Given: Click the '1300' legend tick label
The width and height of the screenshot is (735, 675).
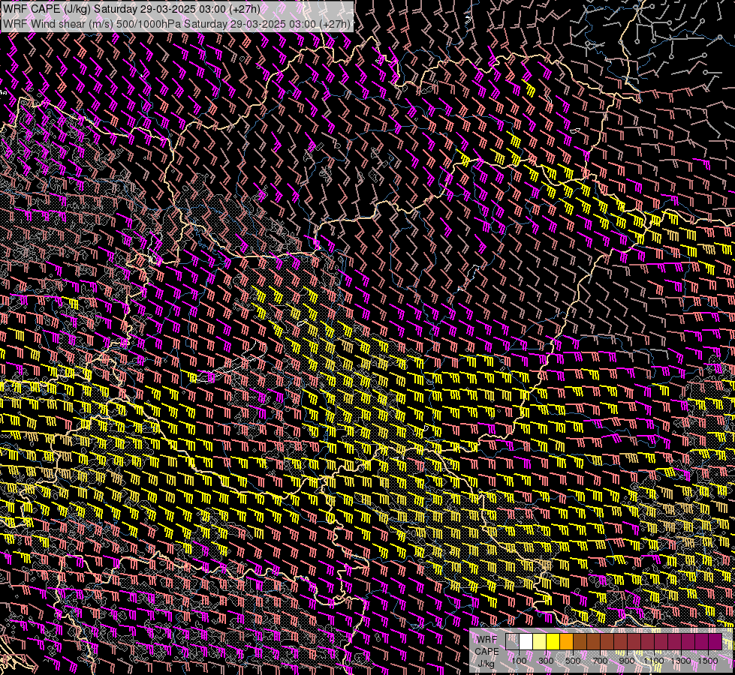Looking at the screenshot, I should point(681,661).
